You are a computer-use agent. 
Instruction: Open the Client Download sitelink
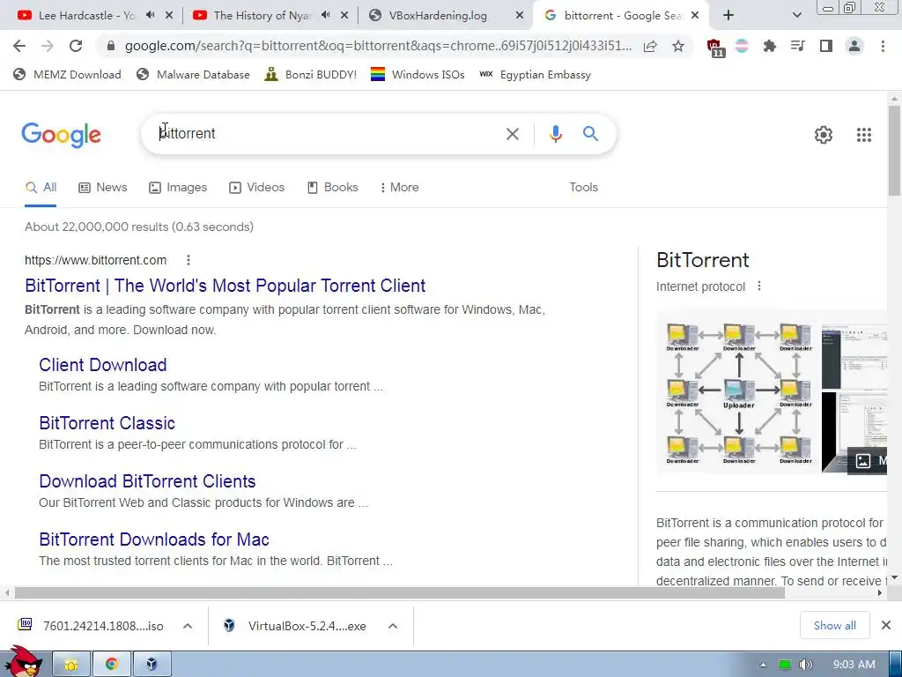point(103,365)
